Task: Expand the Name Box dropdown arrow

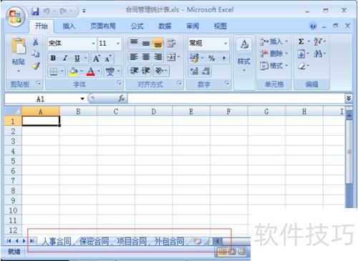Action: 82,99
